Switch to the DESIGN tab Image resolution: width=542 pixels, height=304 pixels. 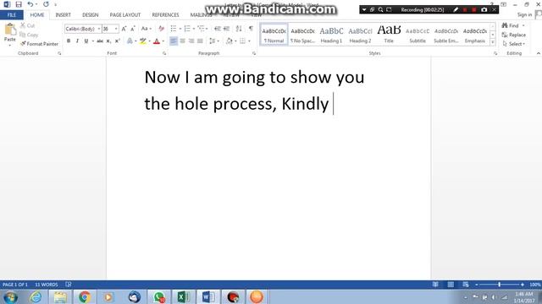tap(91, 15)
